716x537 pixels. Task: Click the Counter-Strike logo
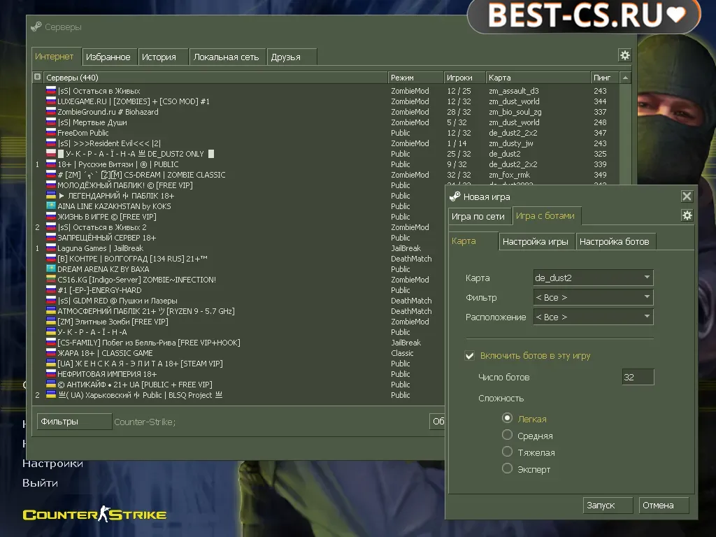[94, 514]
